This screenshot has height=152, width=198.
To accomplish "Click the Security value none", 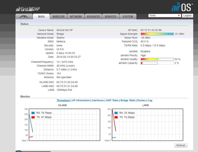I will [x=59, y=45].
